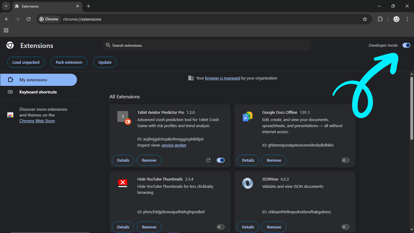
Task: Go back with the back arrow
Action: (7, 19)
